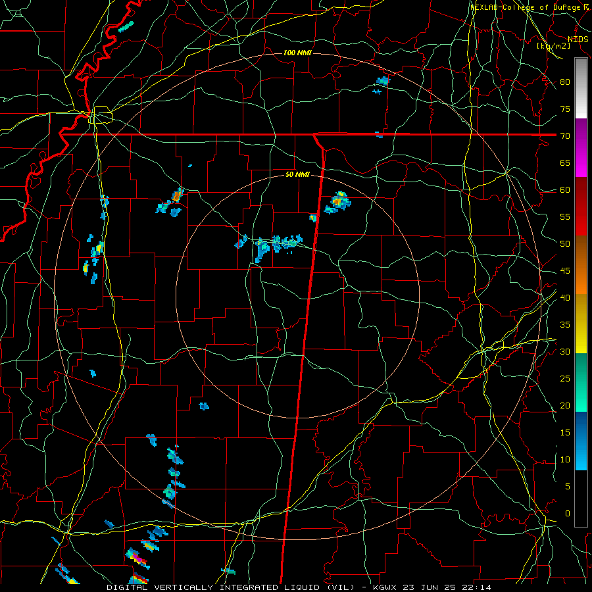Screen dimensions: 592x592
Task: Select the 10 value on the VIL scale
Action: [x=565, y=460]
